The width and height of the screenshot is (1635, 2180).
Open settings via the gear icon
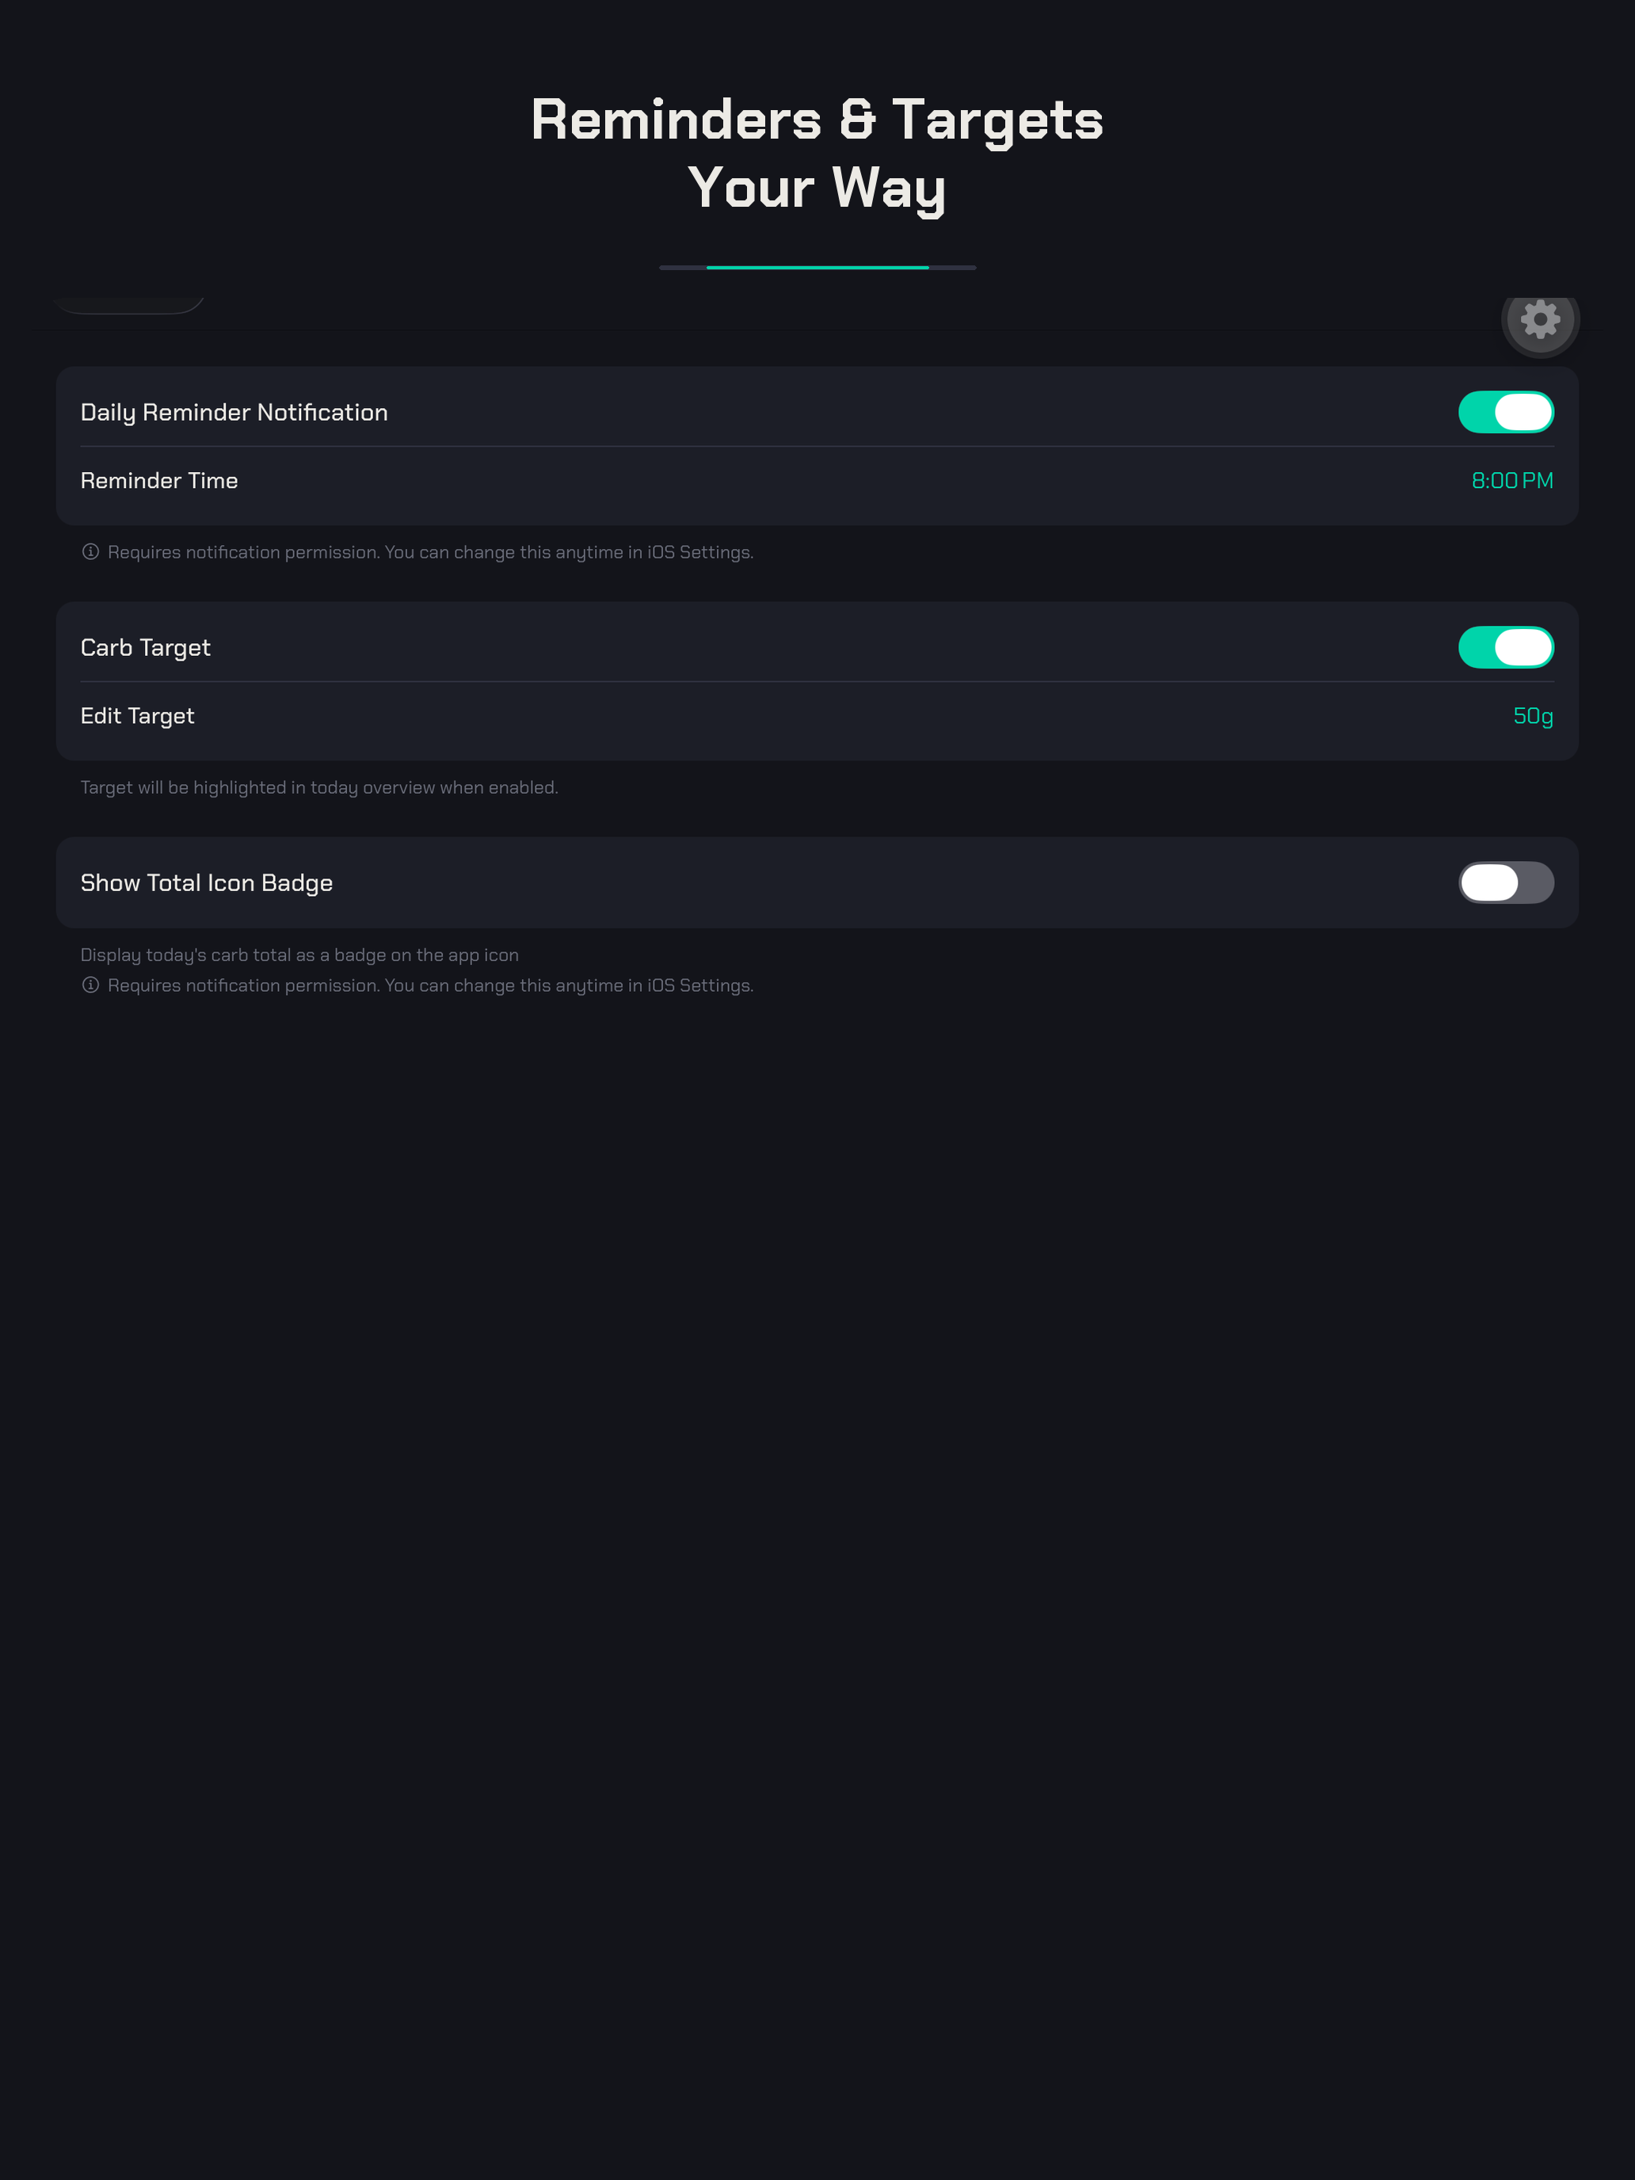tap(1541, 320)
